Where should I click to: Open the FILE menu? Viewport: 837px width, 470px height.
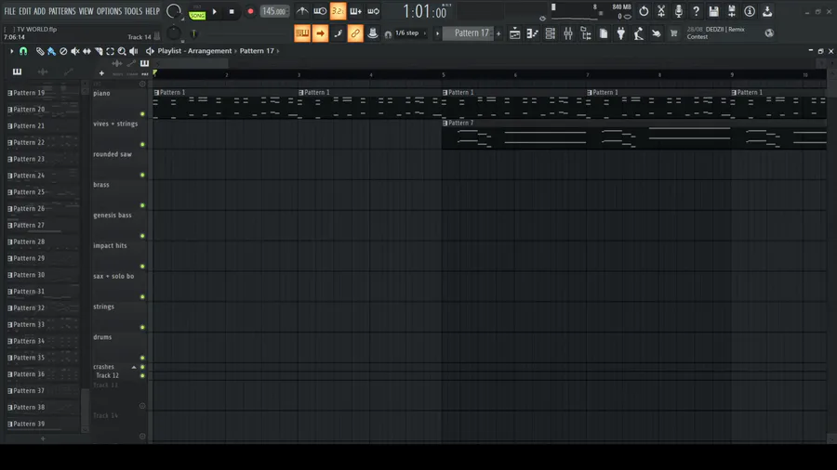(x=9, y=11)
